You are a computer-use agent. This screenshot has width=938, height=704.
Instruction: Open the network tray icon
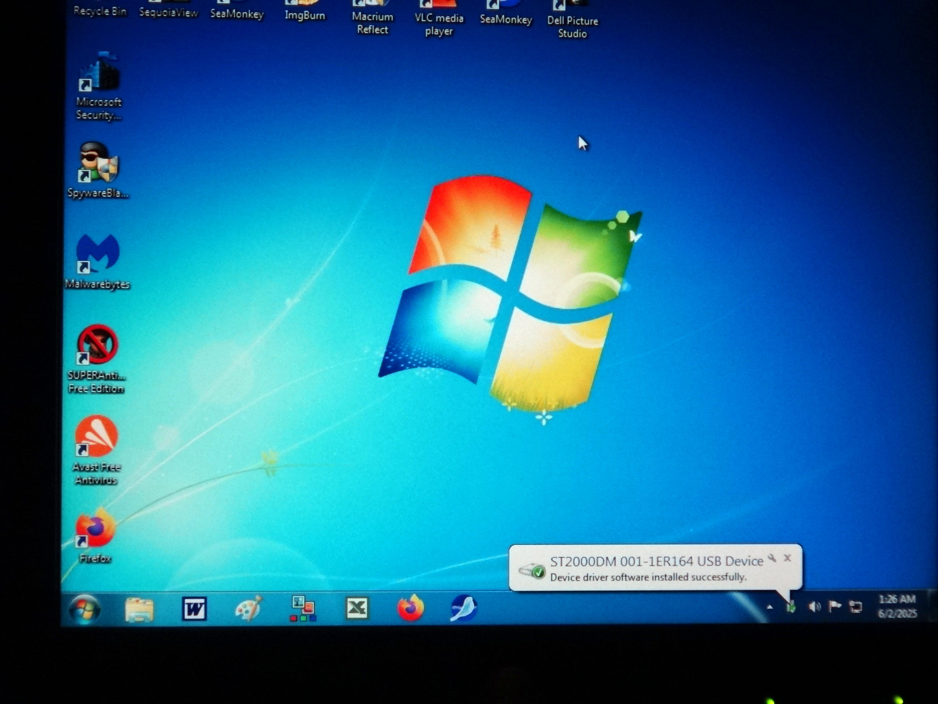pyautogui.click(x=856, y=607)
